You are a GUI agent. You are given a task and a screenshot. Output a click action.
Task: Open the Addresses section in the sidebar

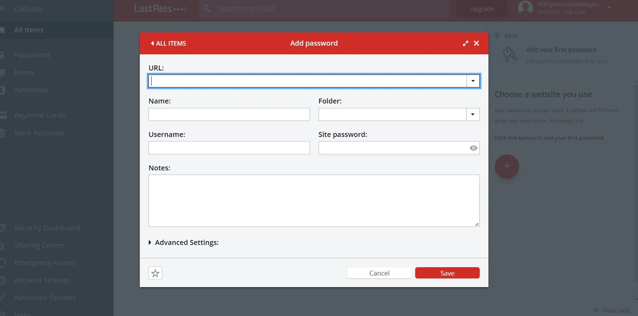point(31,90)
